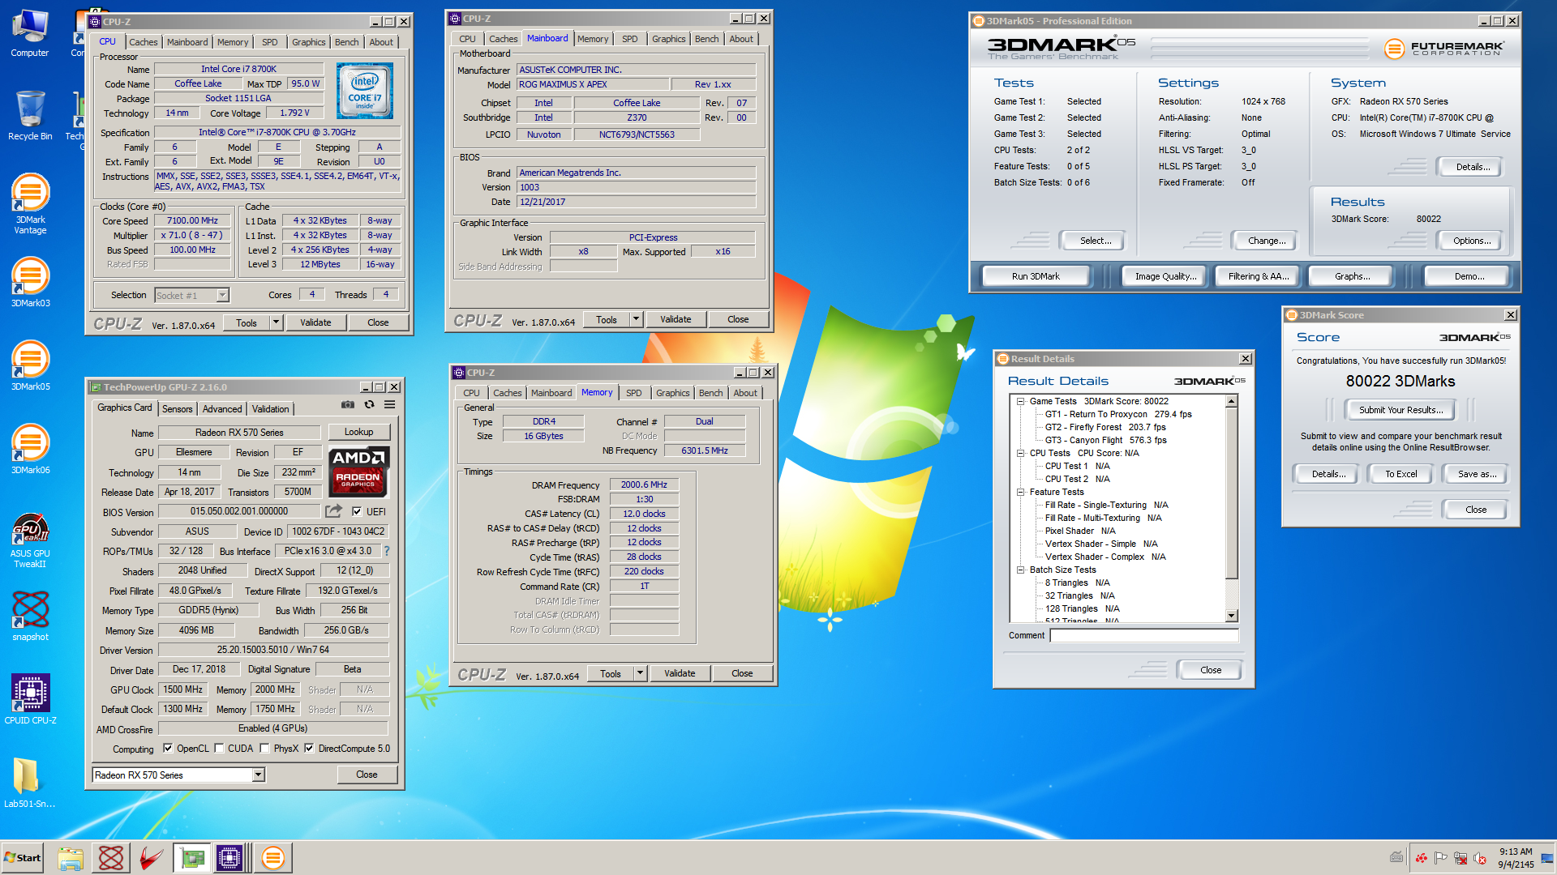Click the snapshot tool taskbar icon
Image resolution: width=1557 pixels, height=875 pixels.
point(111,858)
